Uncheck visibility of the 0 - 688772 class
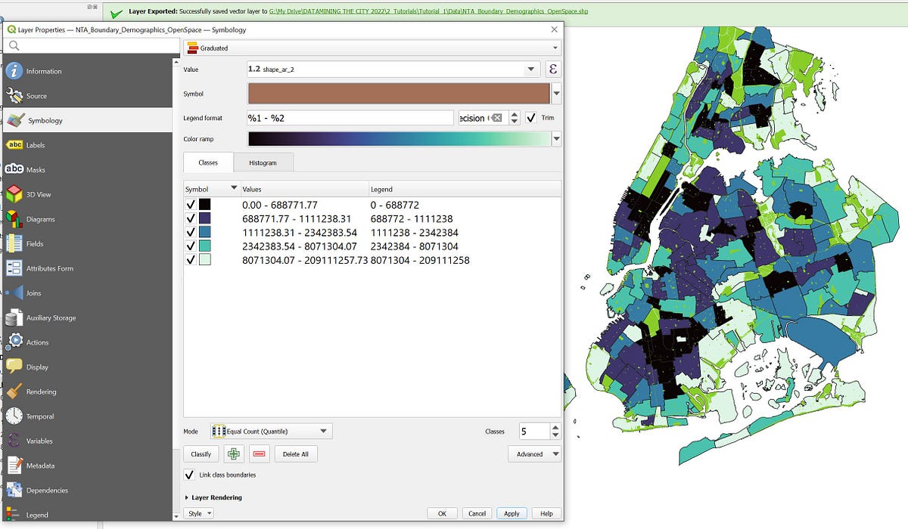The width and height of the screenshot is (908, 529). click(x=191, y=204)
